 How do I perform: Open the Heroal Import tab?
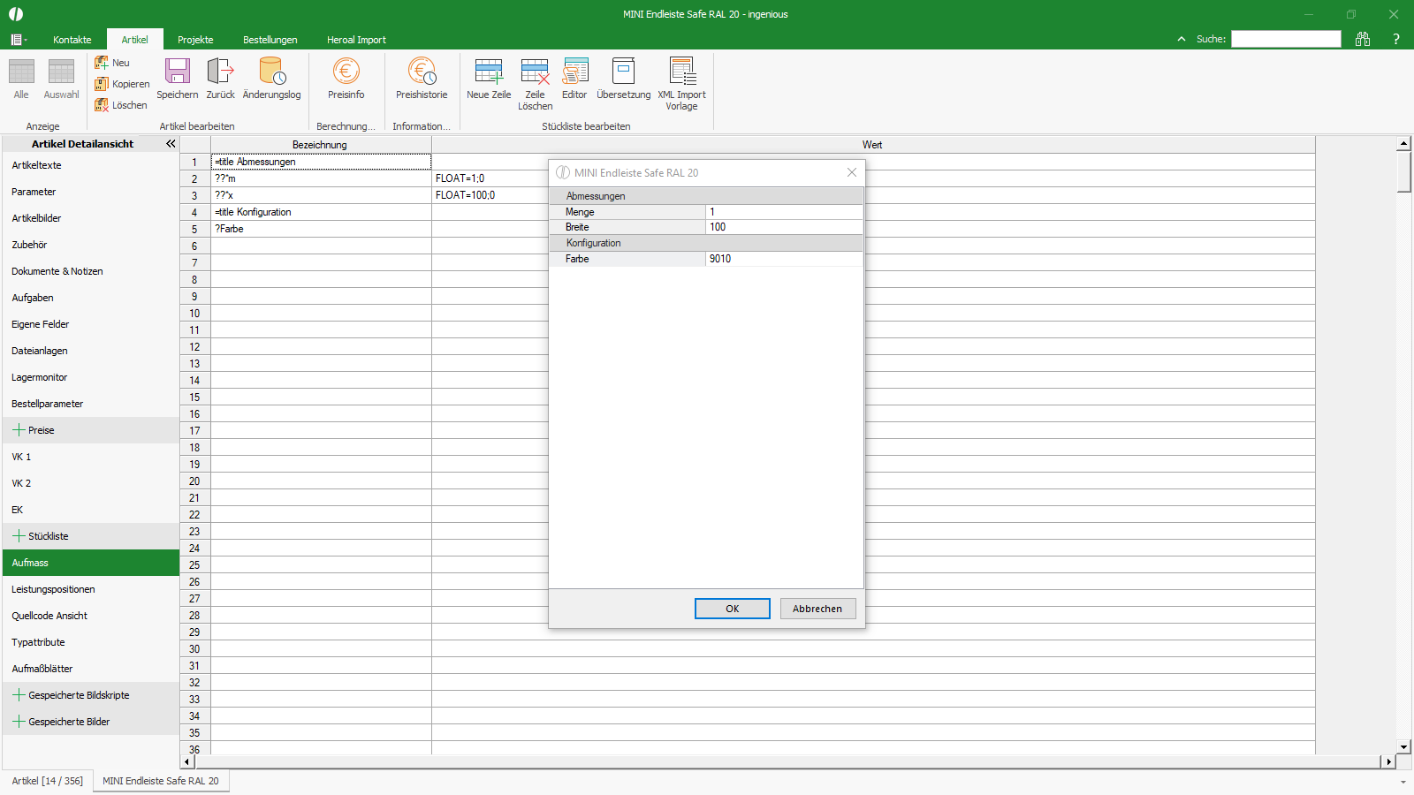tap(356, 40)
